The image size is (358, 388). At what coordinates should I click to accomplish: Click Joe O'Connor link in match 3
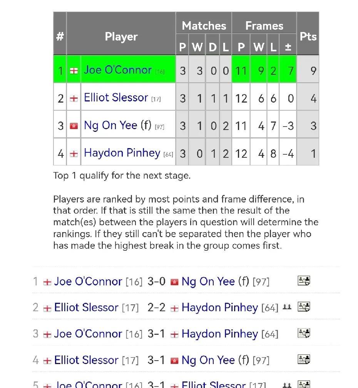(x=88, y=334)
